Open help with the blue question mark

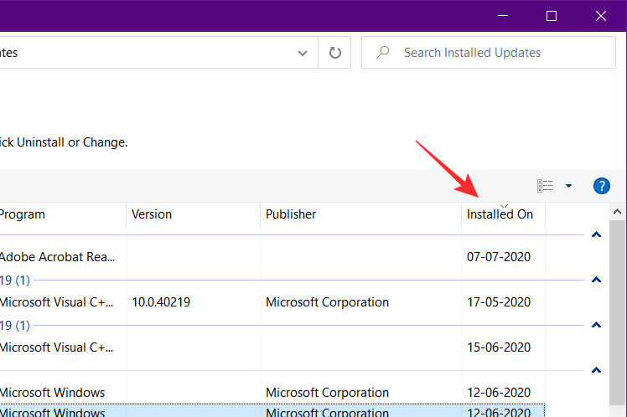coord(601,186)
